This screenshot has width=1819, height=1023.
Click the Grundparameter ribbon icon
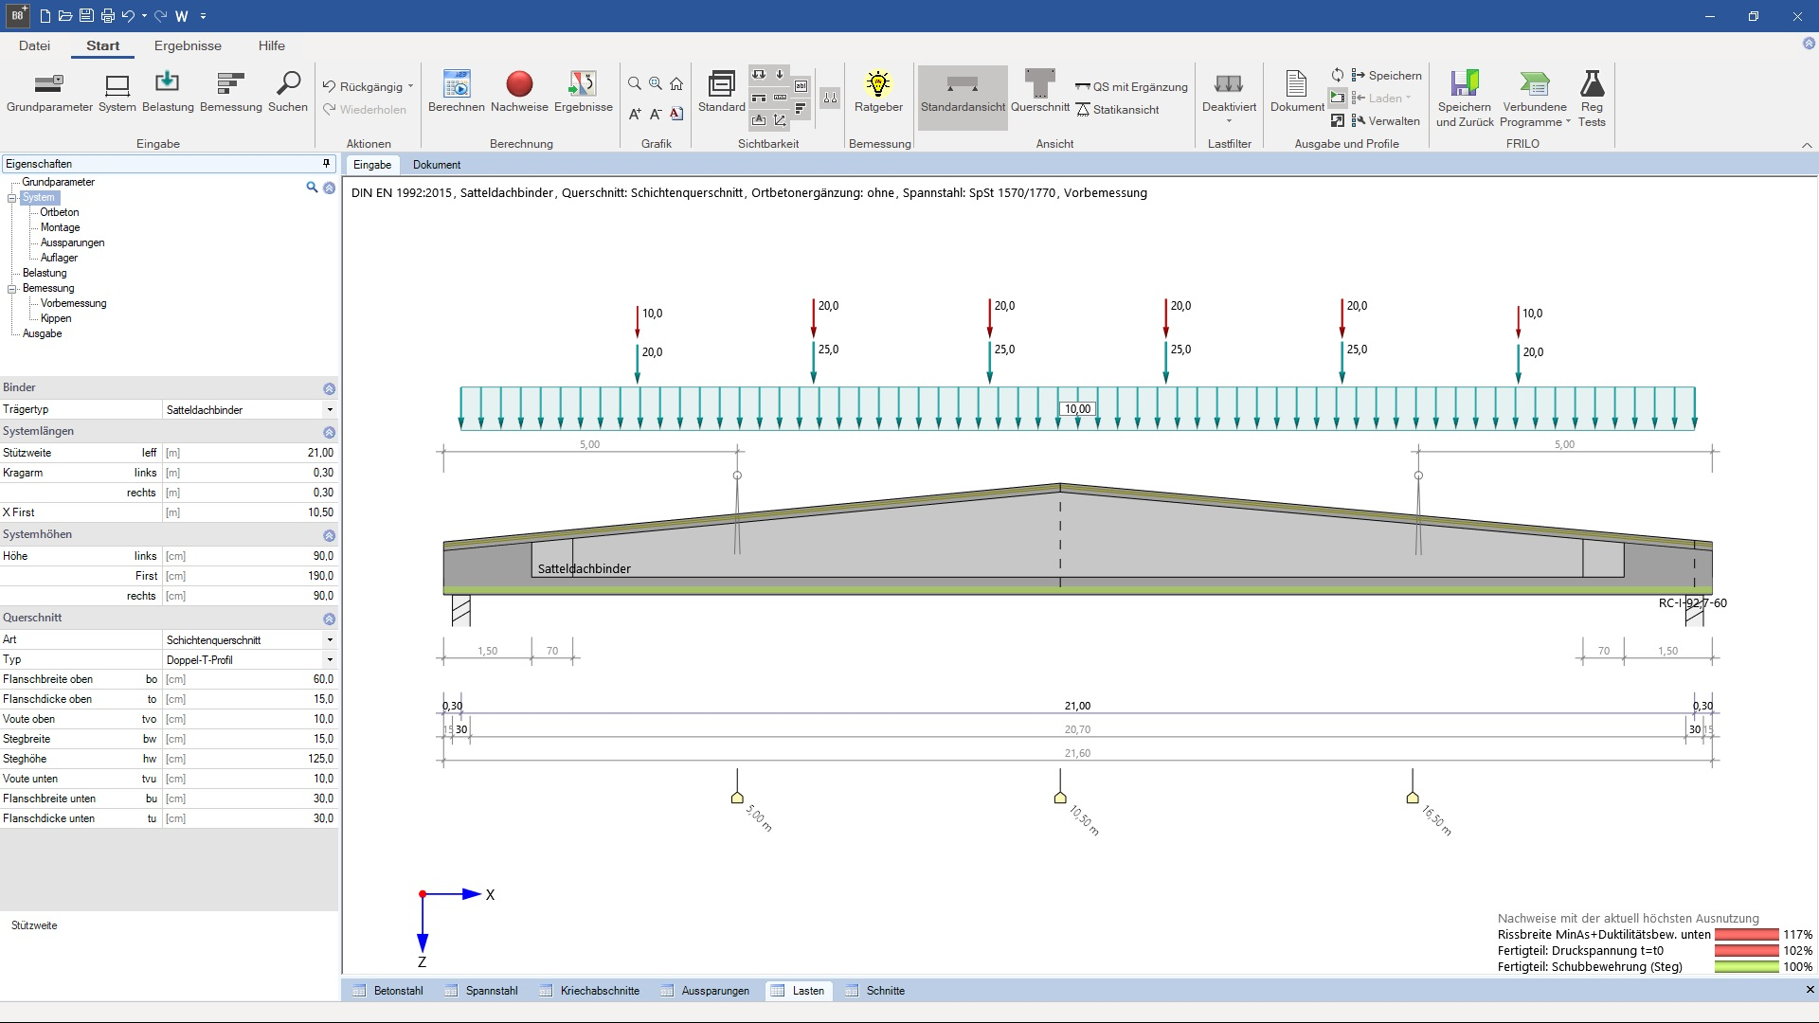[49, 84]
